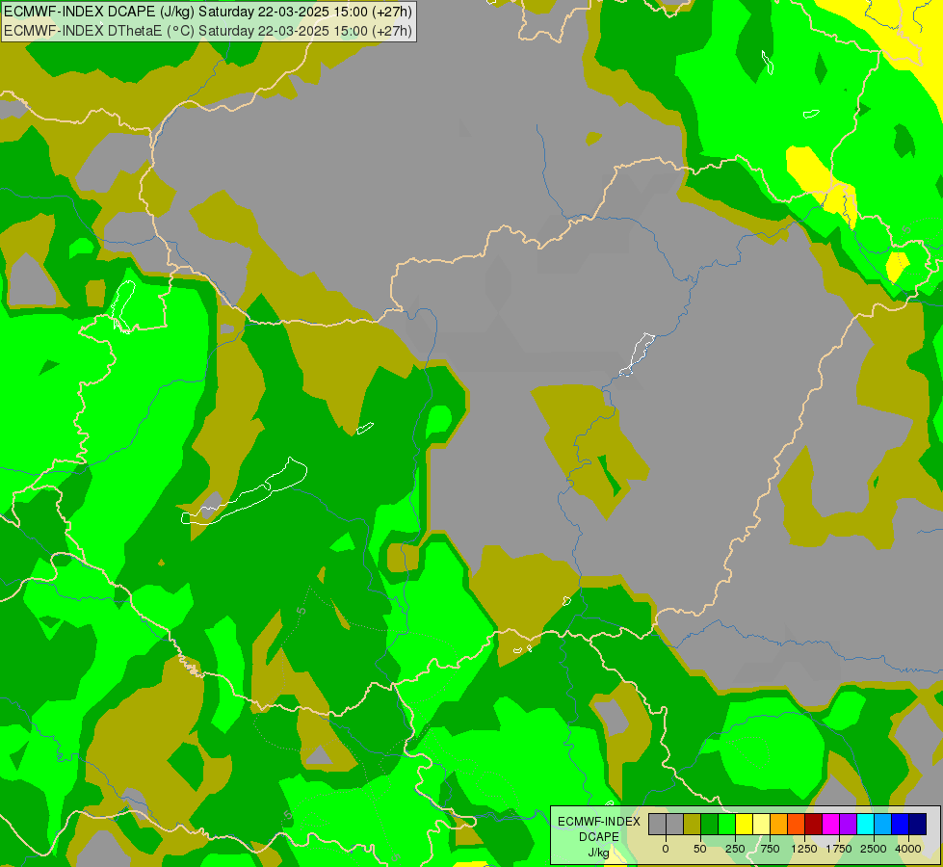The image size is (943, 867).
Task: Click the legend value '750'
Action: 771,849
